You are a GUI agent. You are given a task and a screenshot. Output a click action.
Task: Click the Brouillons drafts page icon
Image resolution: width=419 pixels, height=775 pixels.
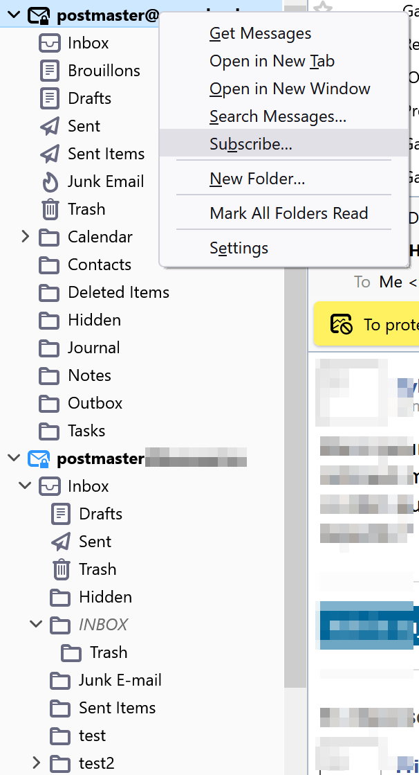[50, 71]
